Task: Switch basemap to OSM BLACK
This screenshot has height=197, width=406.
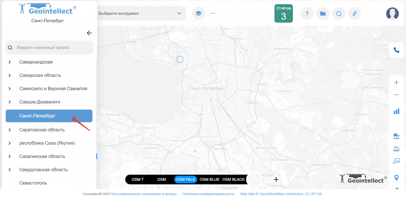Action: [233, 180]
